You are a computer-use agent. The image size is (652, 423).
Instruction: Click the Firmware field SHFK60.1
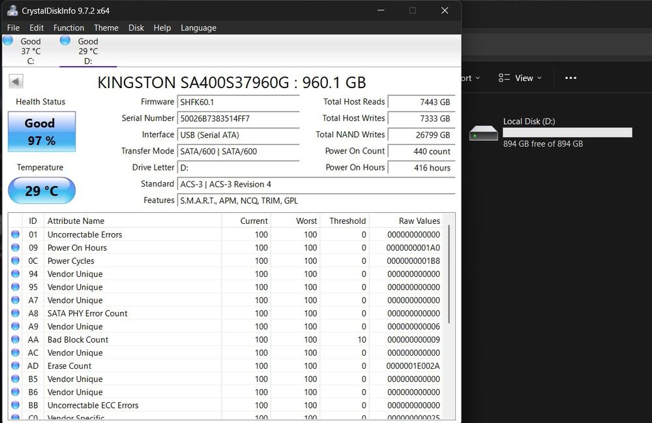click(238, 102)
